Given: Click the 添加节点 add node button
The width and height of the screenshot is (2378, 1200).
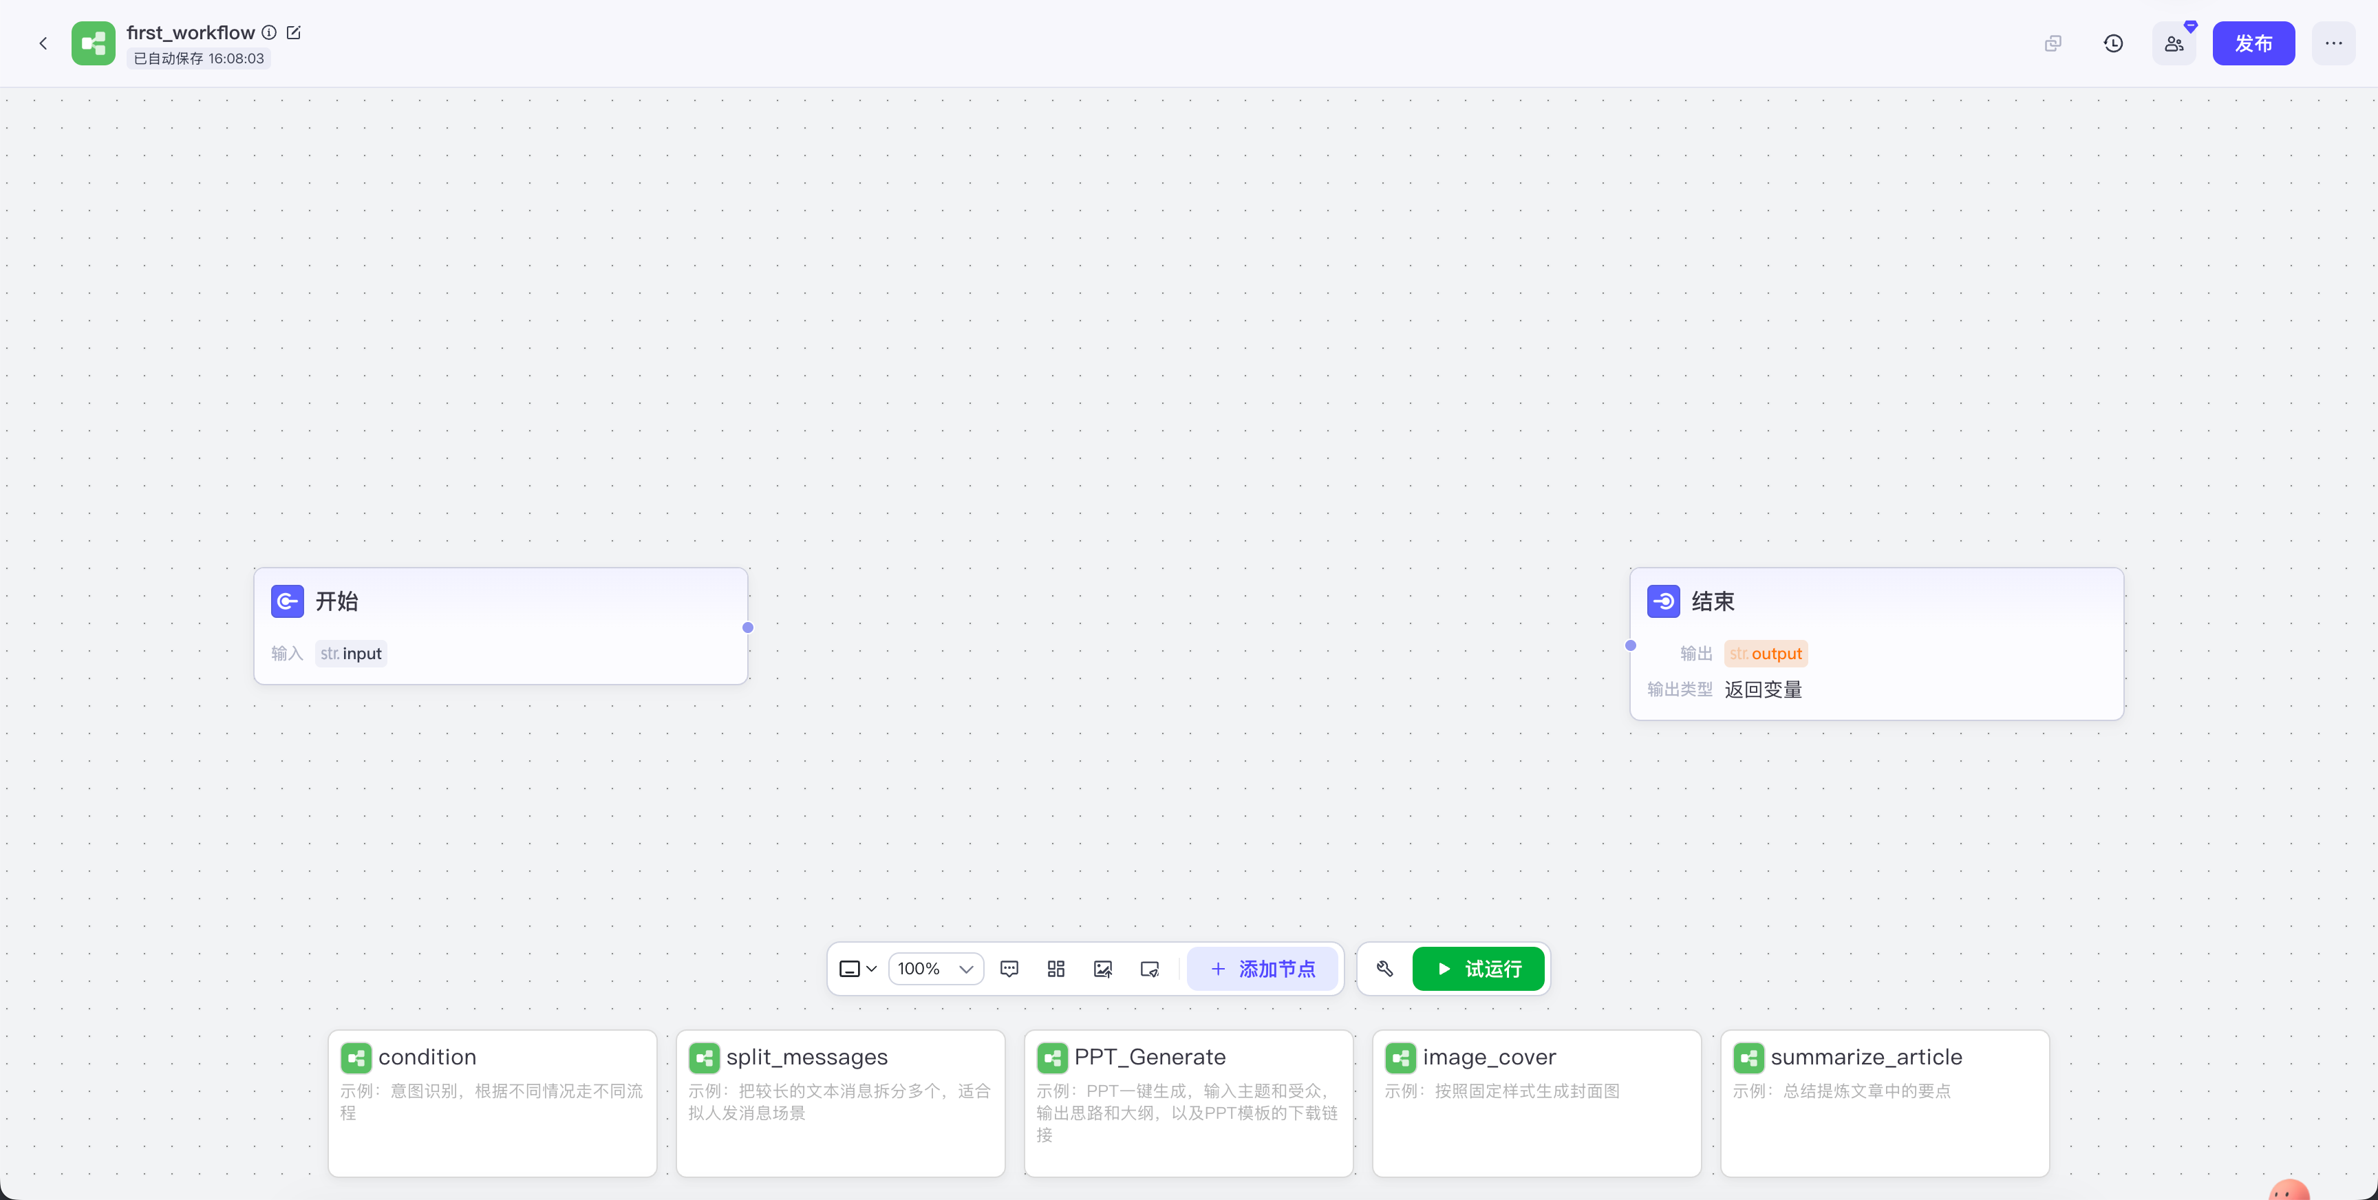Looking at the screenshot, I should (1262, 968).
